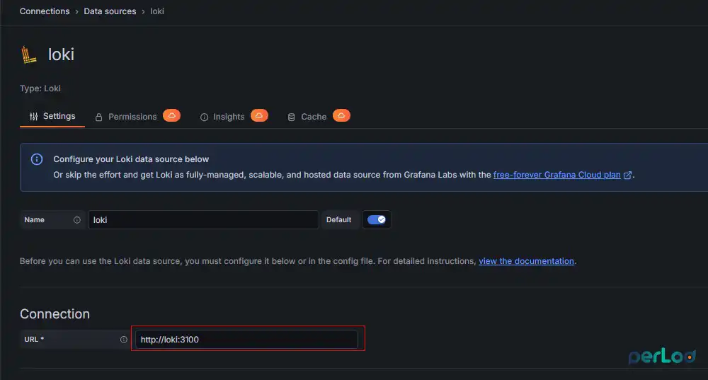Click the 'Default' label text

tap(338, 220)
